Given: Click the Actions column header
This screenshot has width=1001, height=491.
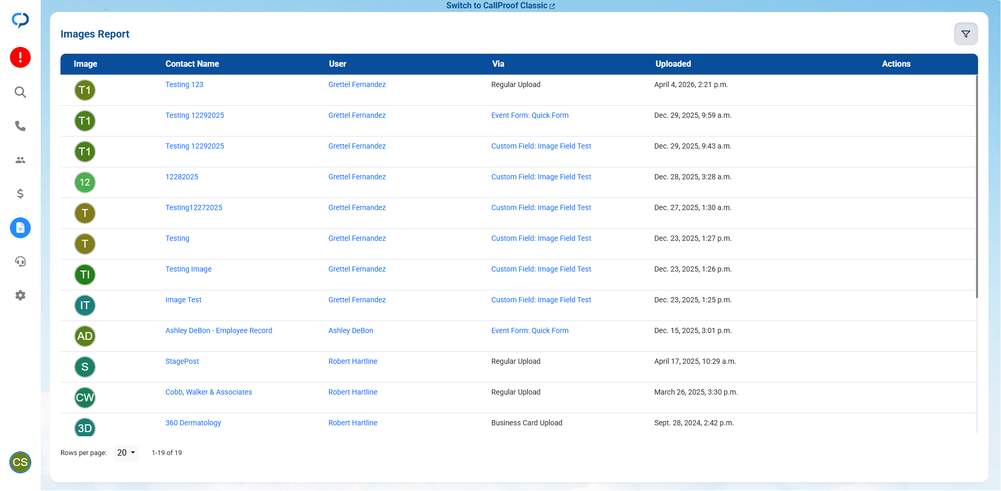Looking at the screenshot, I should point(896,64).
